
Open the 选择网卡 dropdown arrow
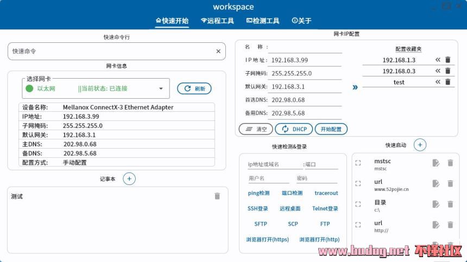pyautogui.click(x=161, y=88)
